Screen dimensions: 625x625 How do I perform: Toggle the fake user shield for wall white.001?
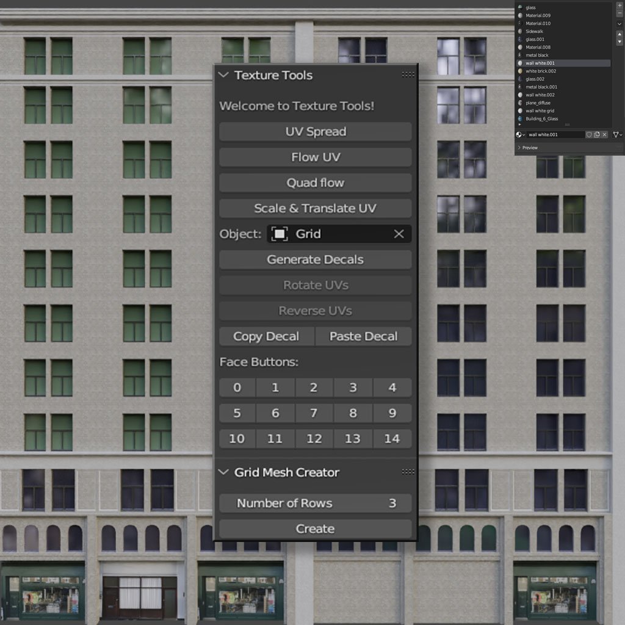pyautogui.click(x=588, y=134)
